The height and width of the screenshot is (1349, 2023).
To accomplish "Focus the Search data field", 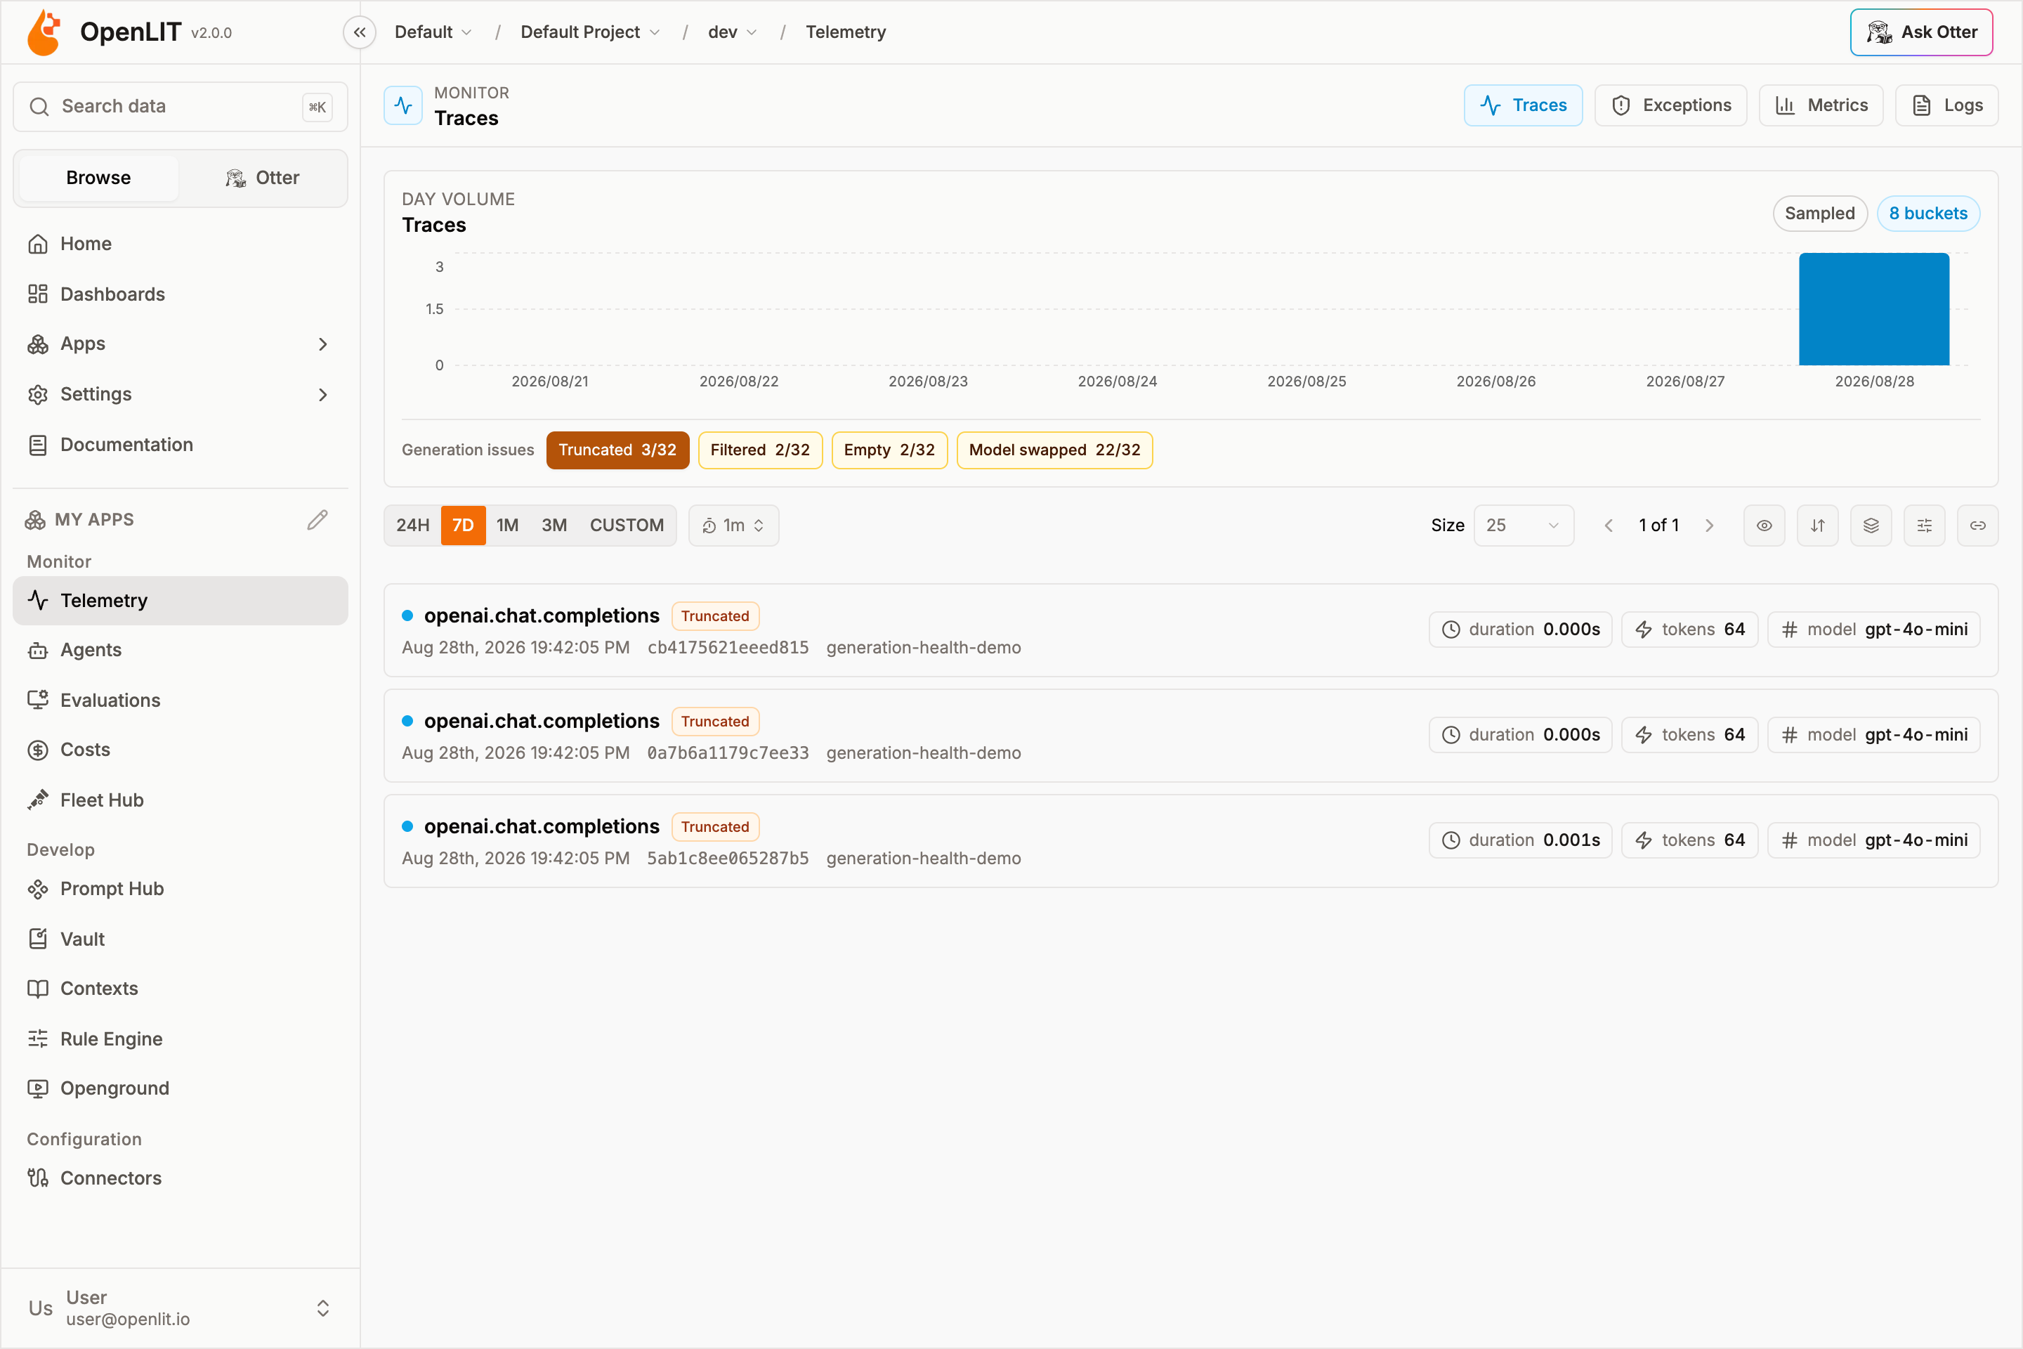I will [181, 107].
